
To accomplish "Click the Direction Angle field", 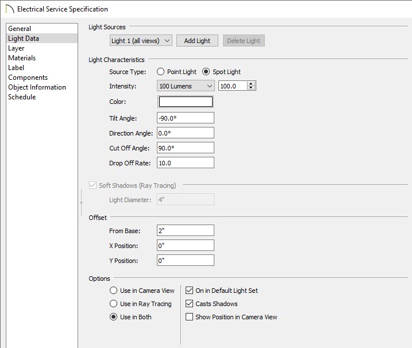I will (x=186, y=133).
